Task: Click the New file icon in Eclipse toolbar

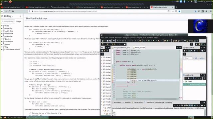Action: click(x=103, y=41)
